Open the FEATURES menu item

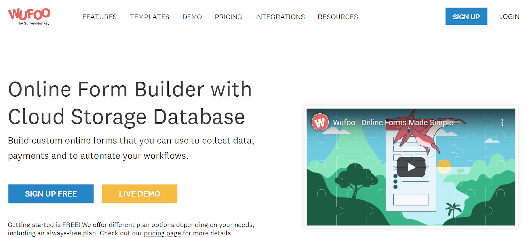click(x=99, y=17)
